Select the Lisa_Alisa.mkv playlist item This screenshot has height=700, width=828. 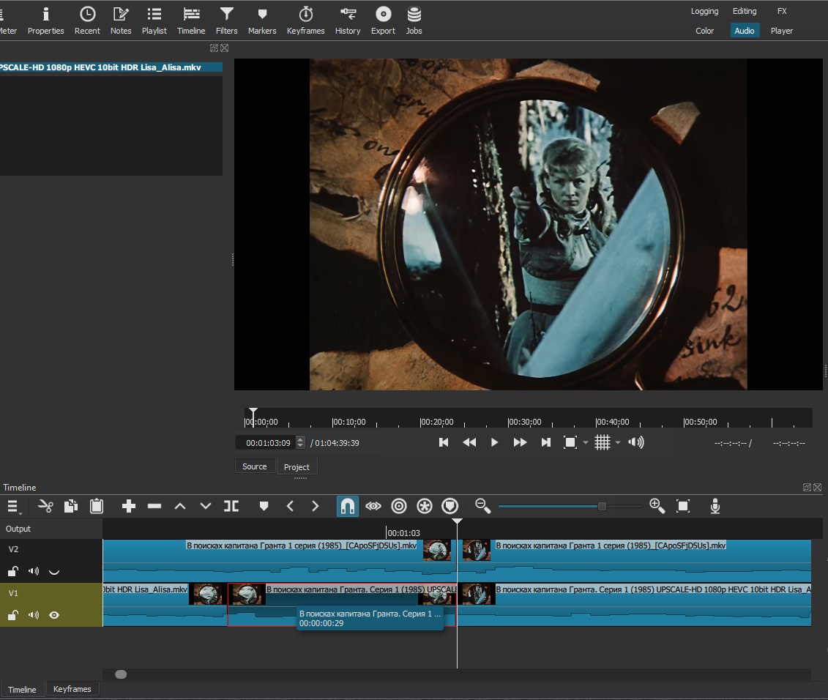111,67
